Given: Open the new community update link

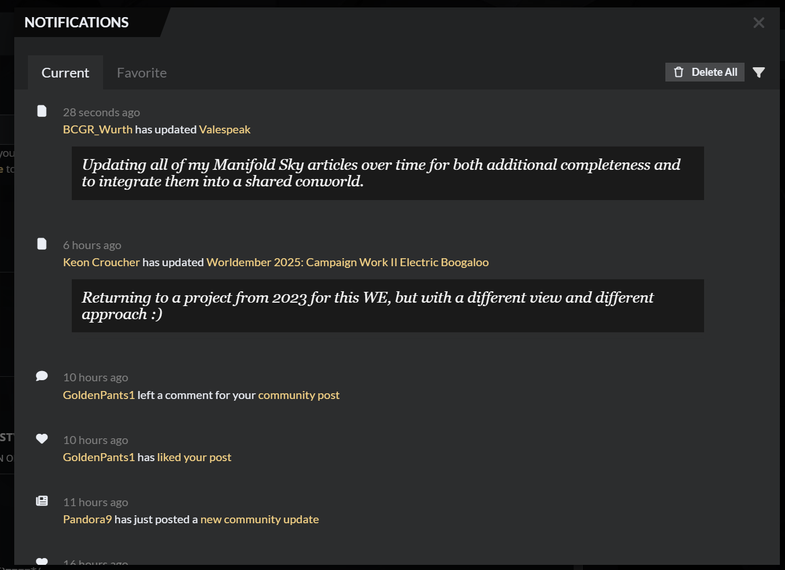Looking at the screenshot, I should pyautogui.click(x=259, y=519).
